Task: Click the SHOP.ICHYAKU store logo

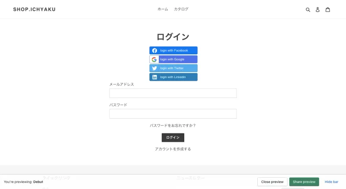Action: [35, 9]
